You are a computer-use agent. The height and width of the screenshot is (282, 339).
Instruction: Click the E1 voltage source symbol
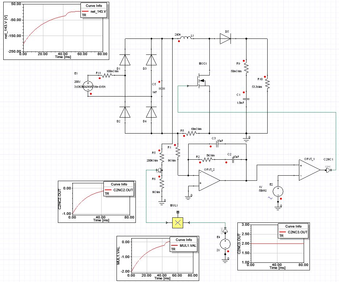point(88,86)
